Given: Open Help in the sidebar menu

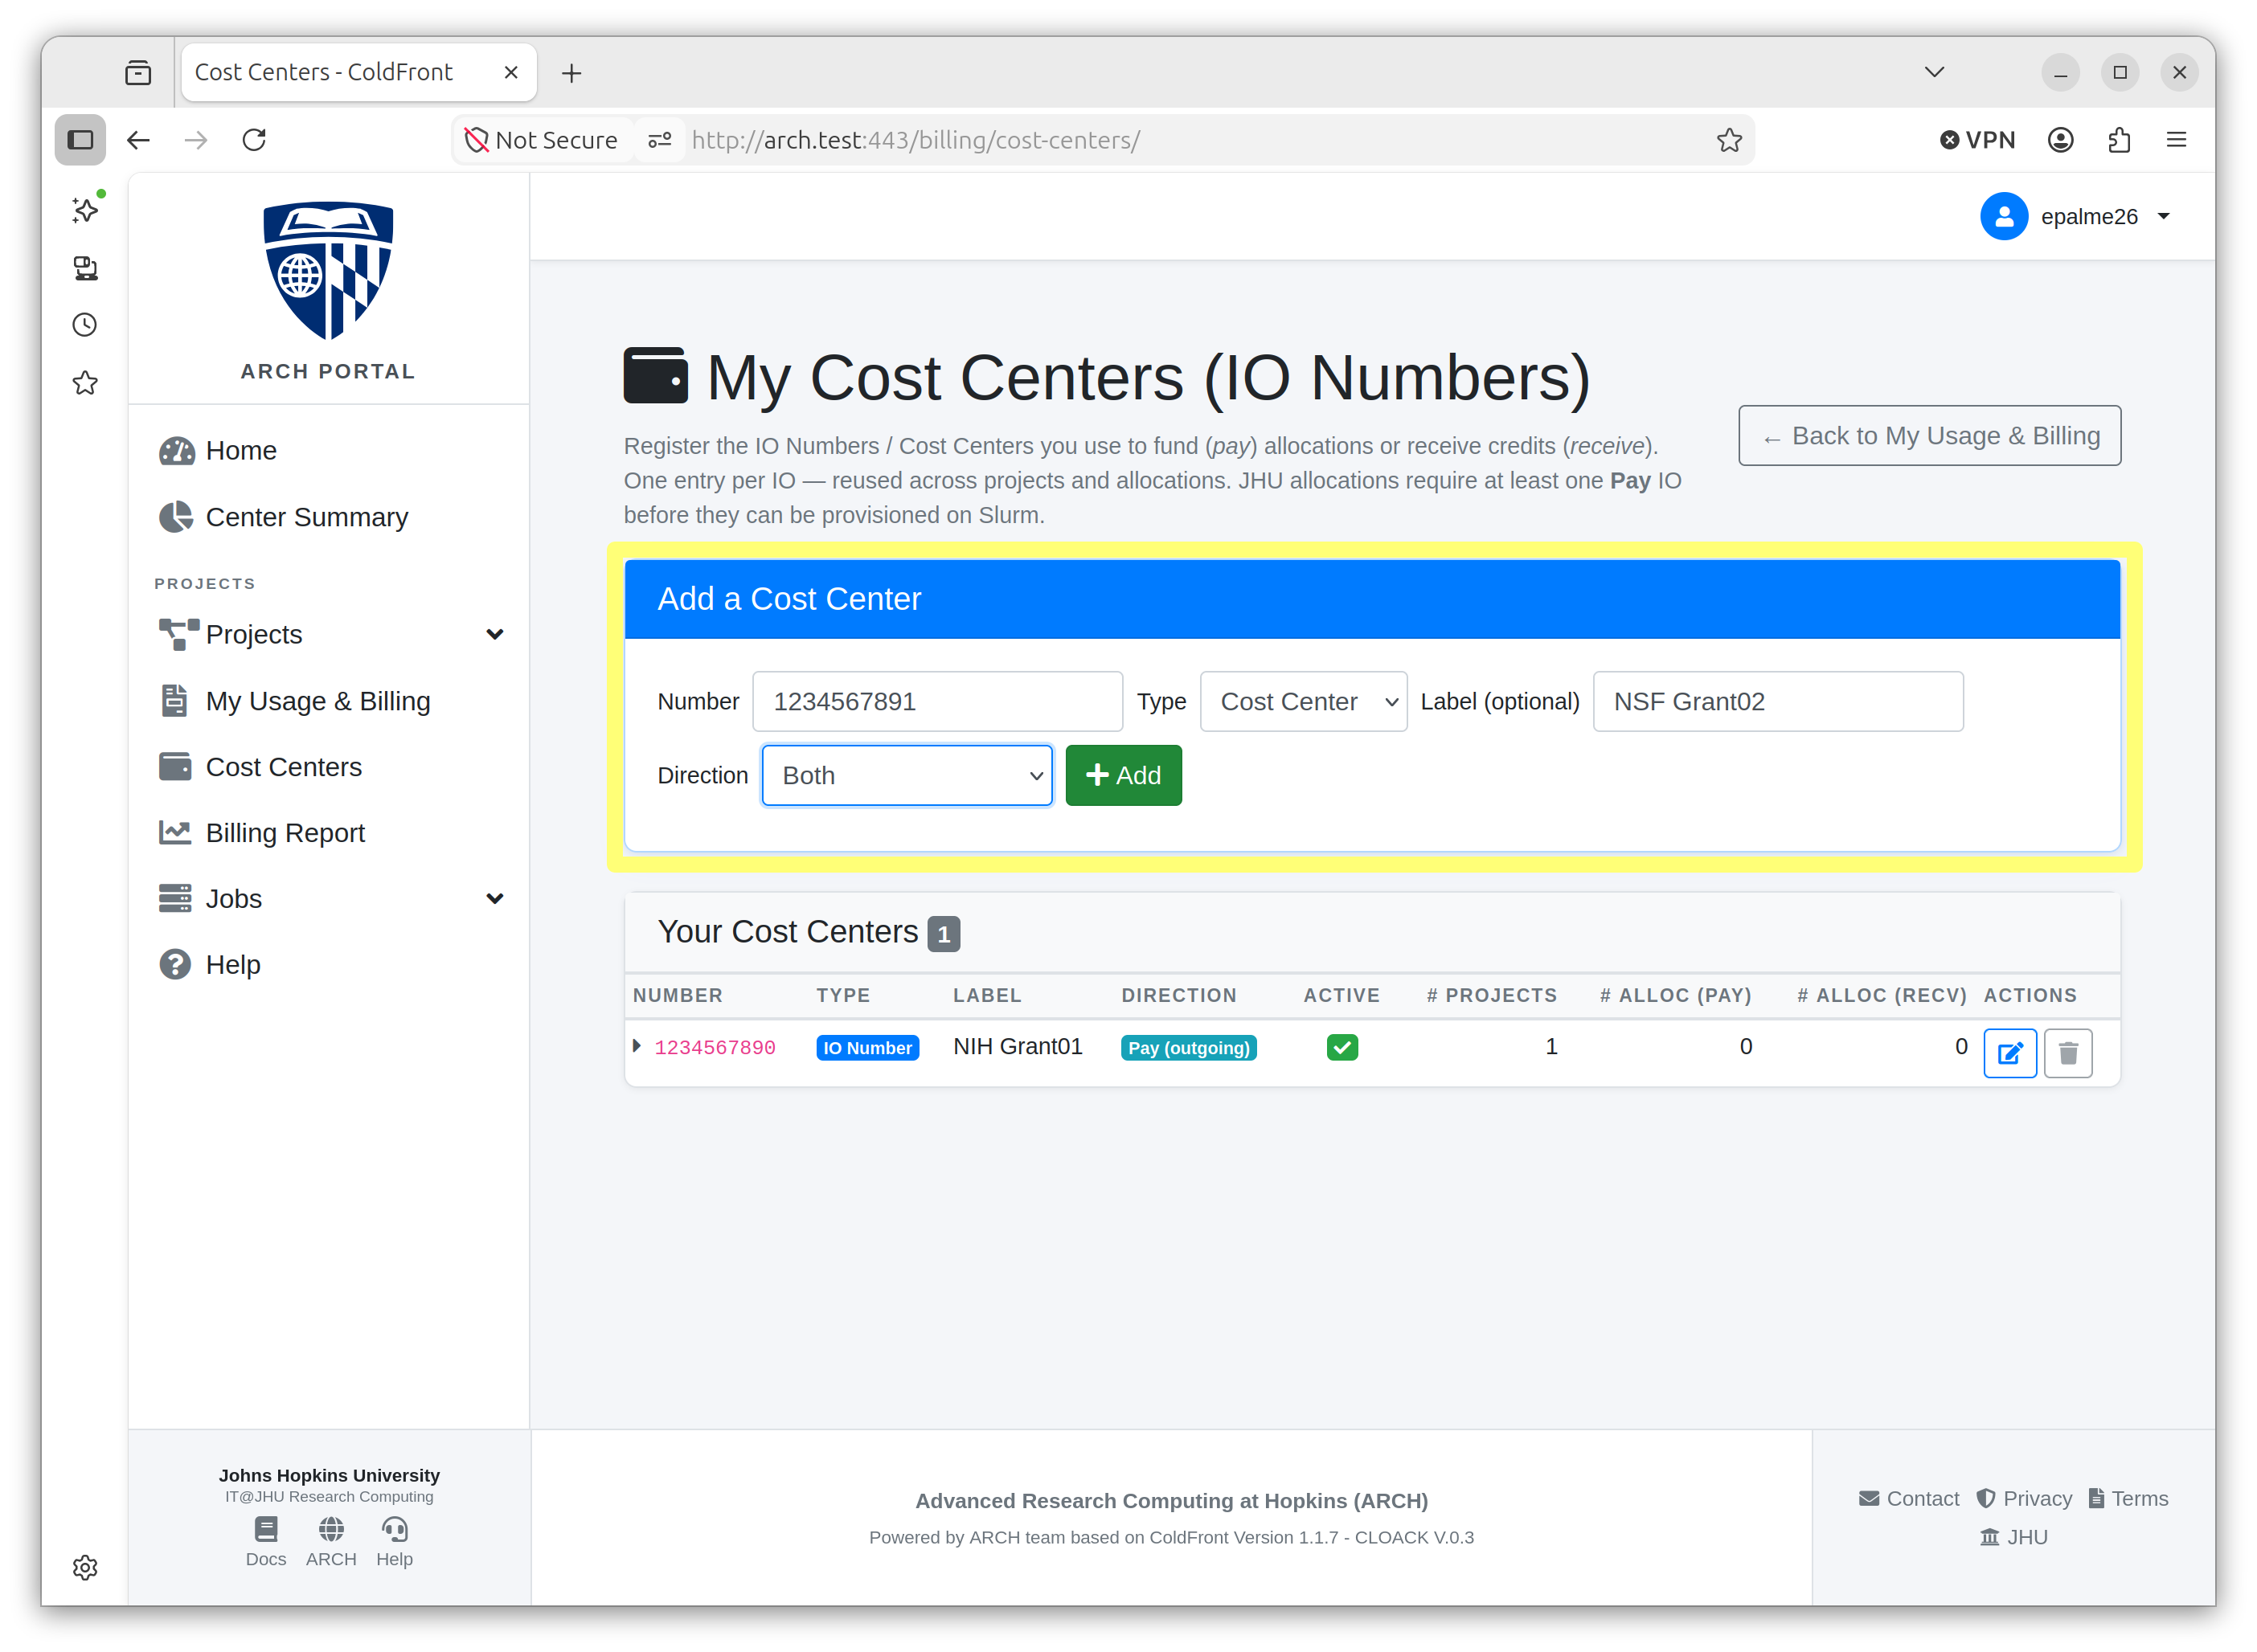Looking at the screenshot, I should click(x=232, y=964).
